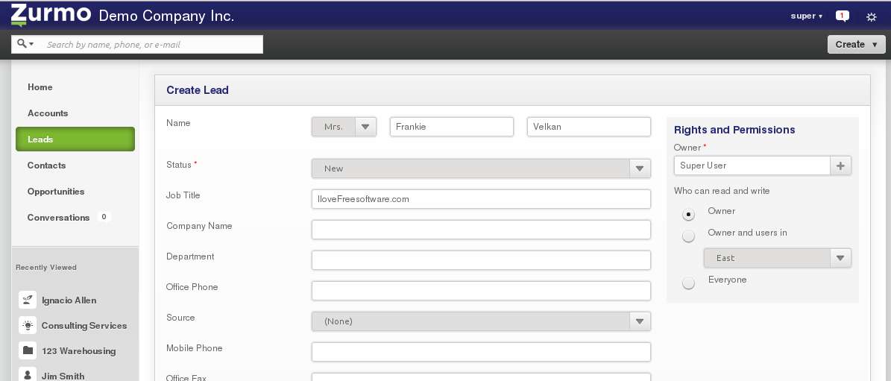Open recently viewed Consulting Services
The width and height of the screenshot is (891, 381).
pyautogui.click(x=84, y=325)
